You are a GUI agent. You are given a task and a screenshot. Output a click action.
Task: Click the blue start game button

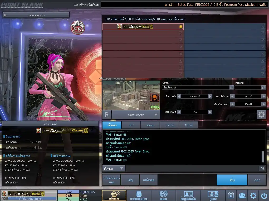click(232, 180)
